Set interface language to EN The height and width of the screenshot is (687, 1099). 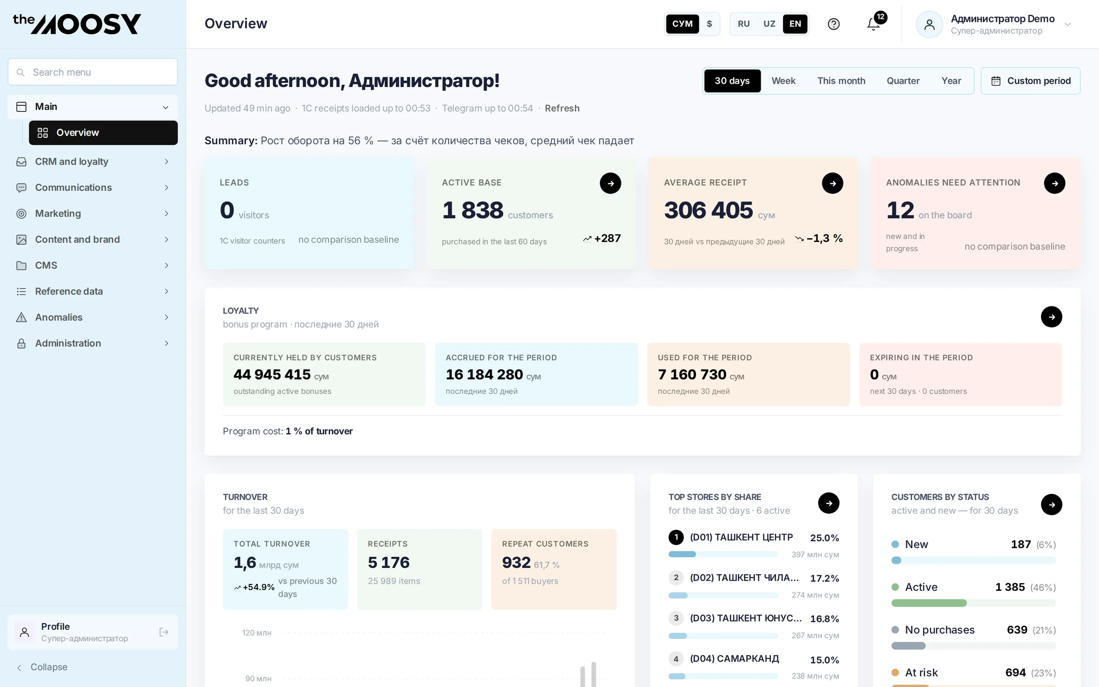coord(795,24)
